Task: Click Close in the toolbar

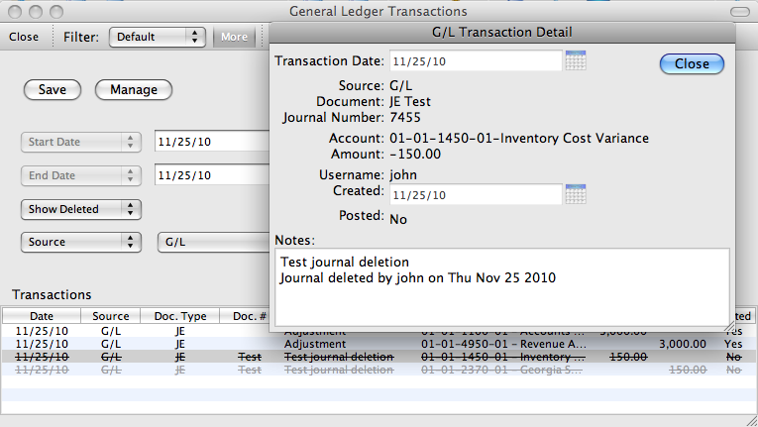Action: (x=24, y=37)
